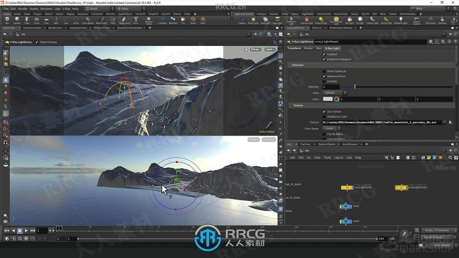Select the vrayLightDome1 node

[x=402, y=187]
